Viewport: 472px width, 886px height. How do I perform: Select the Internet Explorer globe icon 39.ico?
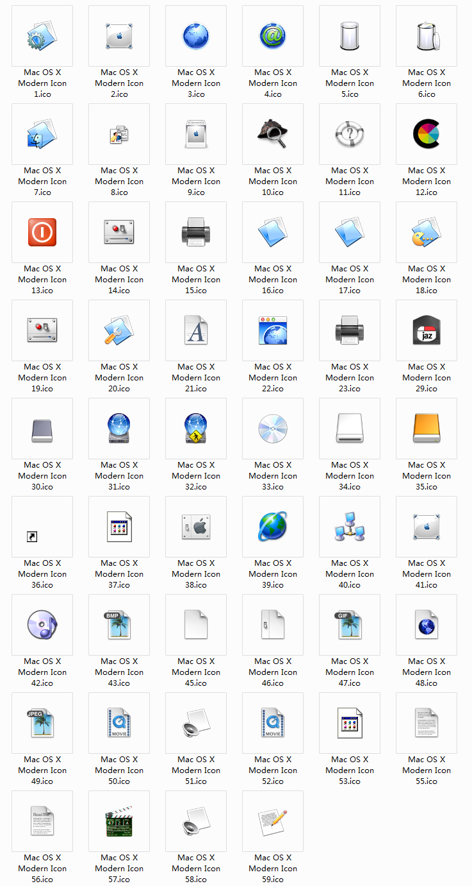pyautogui.click(x=273, y=527)
